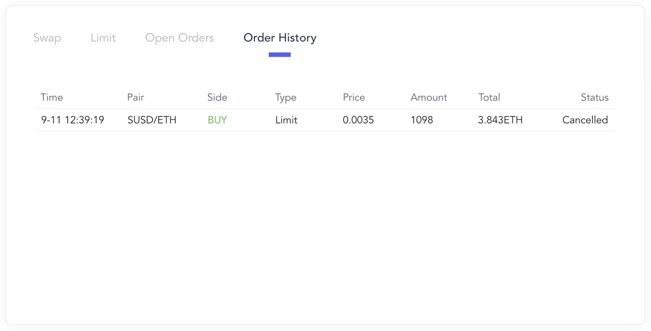Switch to the Swap tab
Image resolution: width=651 pixels, height=331 pixels.
(x=47, y=38)
